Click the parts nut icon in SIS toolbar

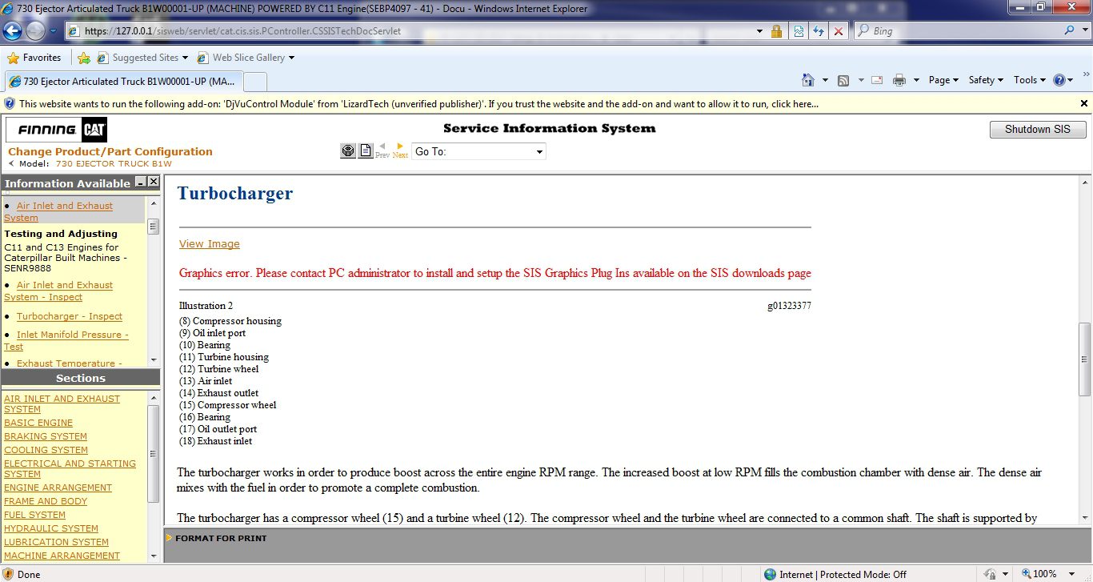point(347,151)
